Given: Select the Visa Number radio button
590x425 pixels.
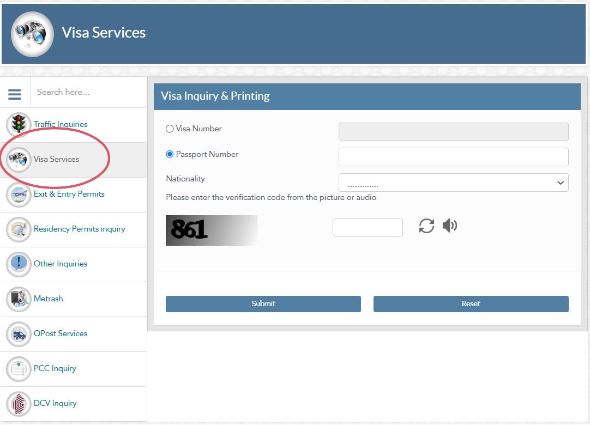Looking at the screenshot, I should [171, 129].
